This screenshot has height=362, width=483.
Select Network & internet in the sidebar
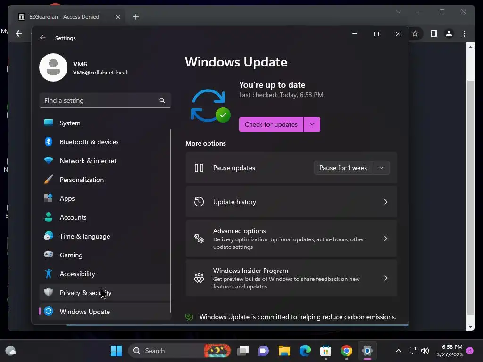point(105,161)
